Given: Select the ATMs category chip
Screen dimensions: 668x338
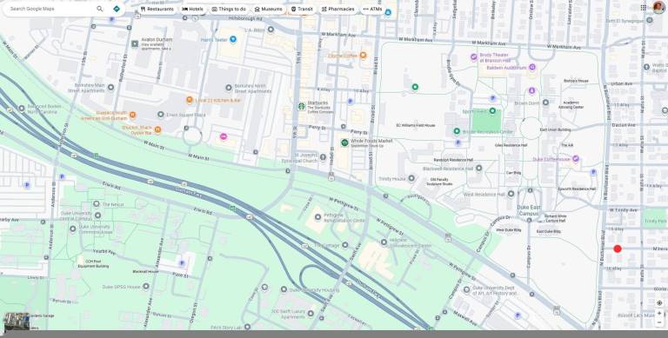Looking at the screenshot, I should (x=372, y=9).
